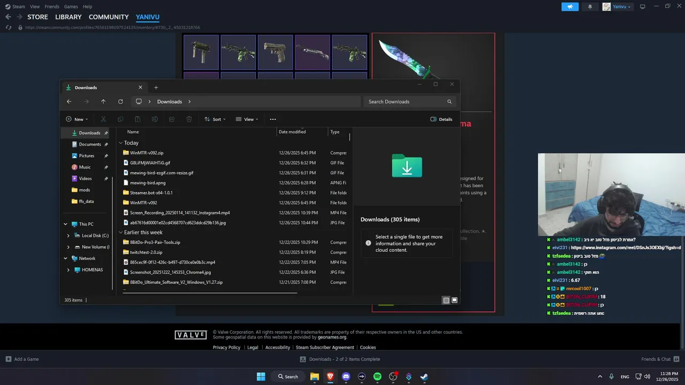This screenshot has width=685, height=385.
Task: Go to COMMUNITY tab in Steam
Action: click(x=109, y=17)
